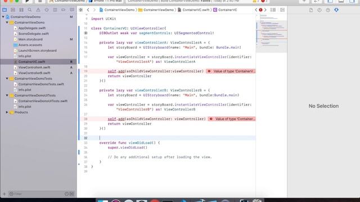Show the File inspector
The width and height of the screenshot is (360, 202).
coord(311,10)
